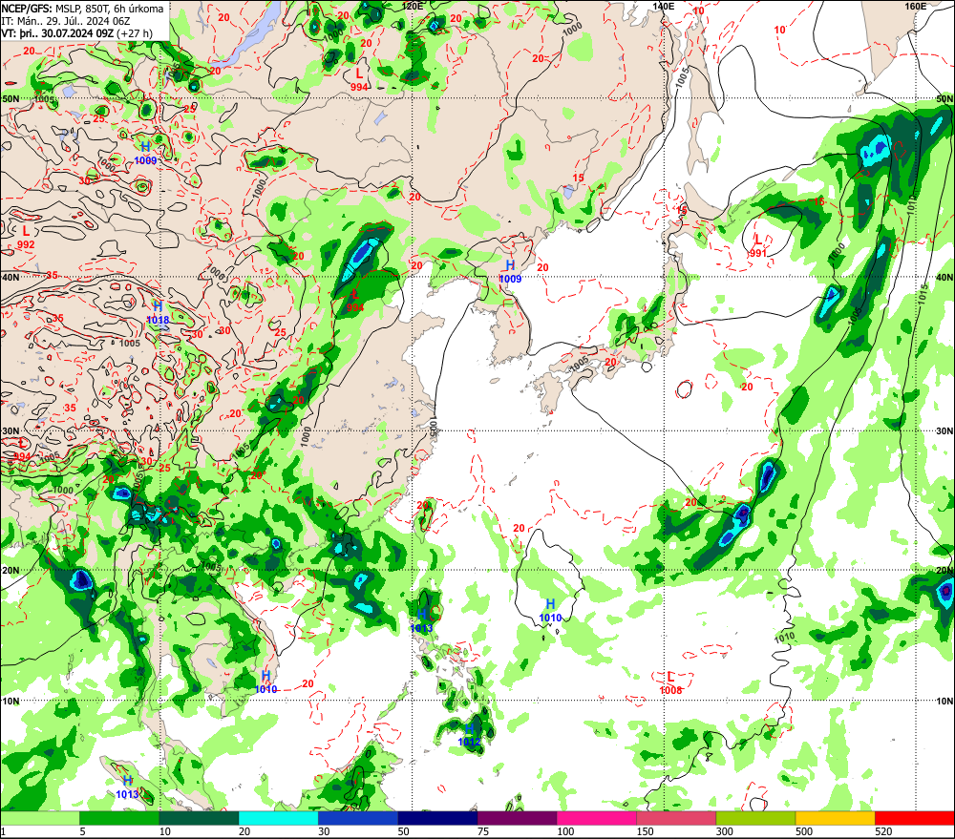Click the purple 75–100 legend swatch
The image size is (955, 839).
pyautogui.click(x=517, y=818)
